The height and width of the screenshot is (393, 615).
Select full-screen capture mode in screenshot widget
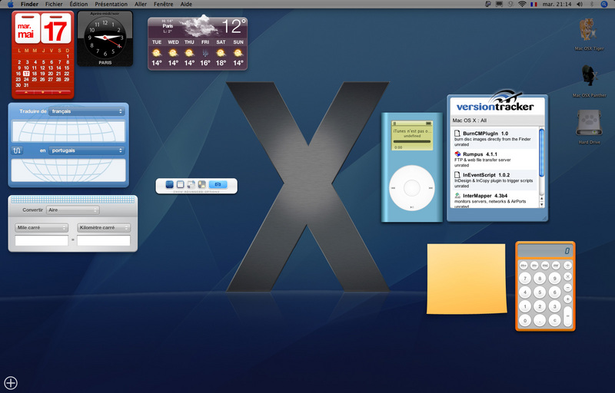pyautogui.click(x=169, y=184)
